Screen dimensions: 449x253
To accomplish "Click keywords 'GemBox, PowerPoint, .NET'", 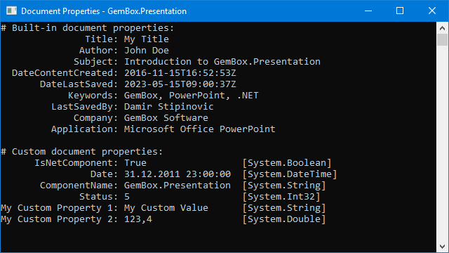I will (x=192, y=96).
